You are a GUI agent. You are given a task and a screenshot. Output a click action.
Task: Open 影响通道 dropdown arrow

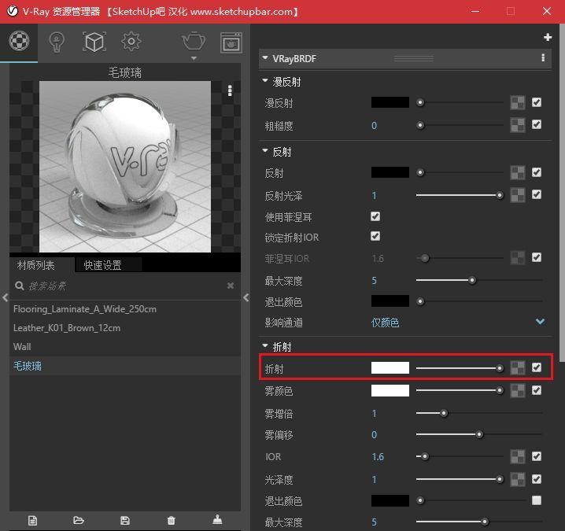point(540,321)
